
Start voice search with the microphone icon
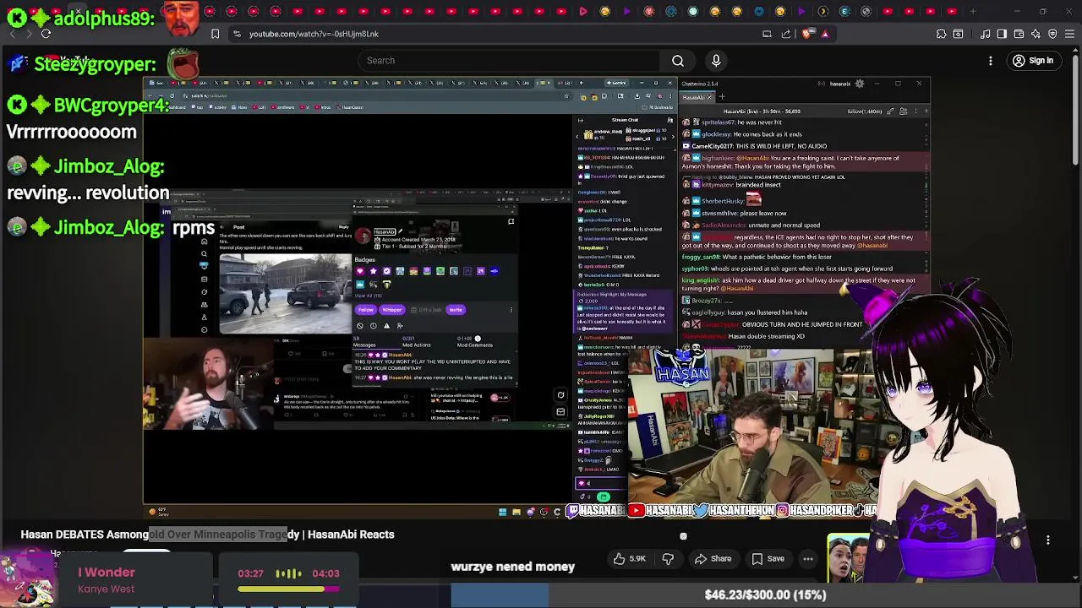tap(716, 61)
